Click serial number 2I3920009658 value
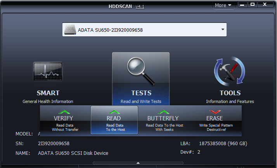 pos(54,144)
